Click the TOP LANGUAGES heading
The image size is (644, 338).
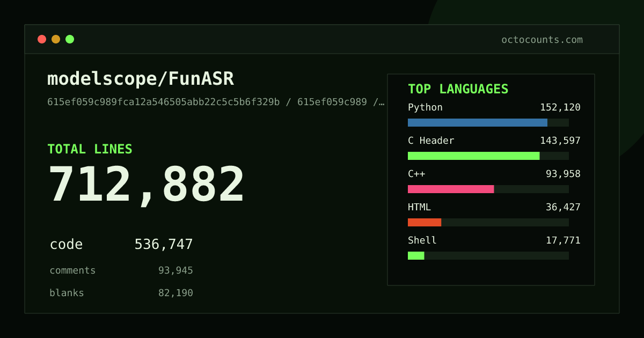pos(458,89)
